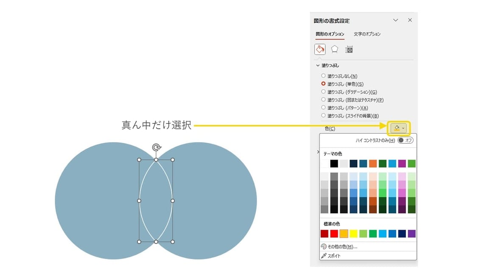The image size is (482, 271).
Task: Choose 塗りつぶし (グラデーション) fill option
Action: 323,92
